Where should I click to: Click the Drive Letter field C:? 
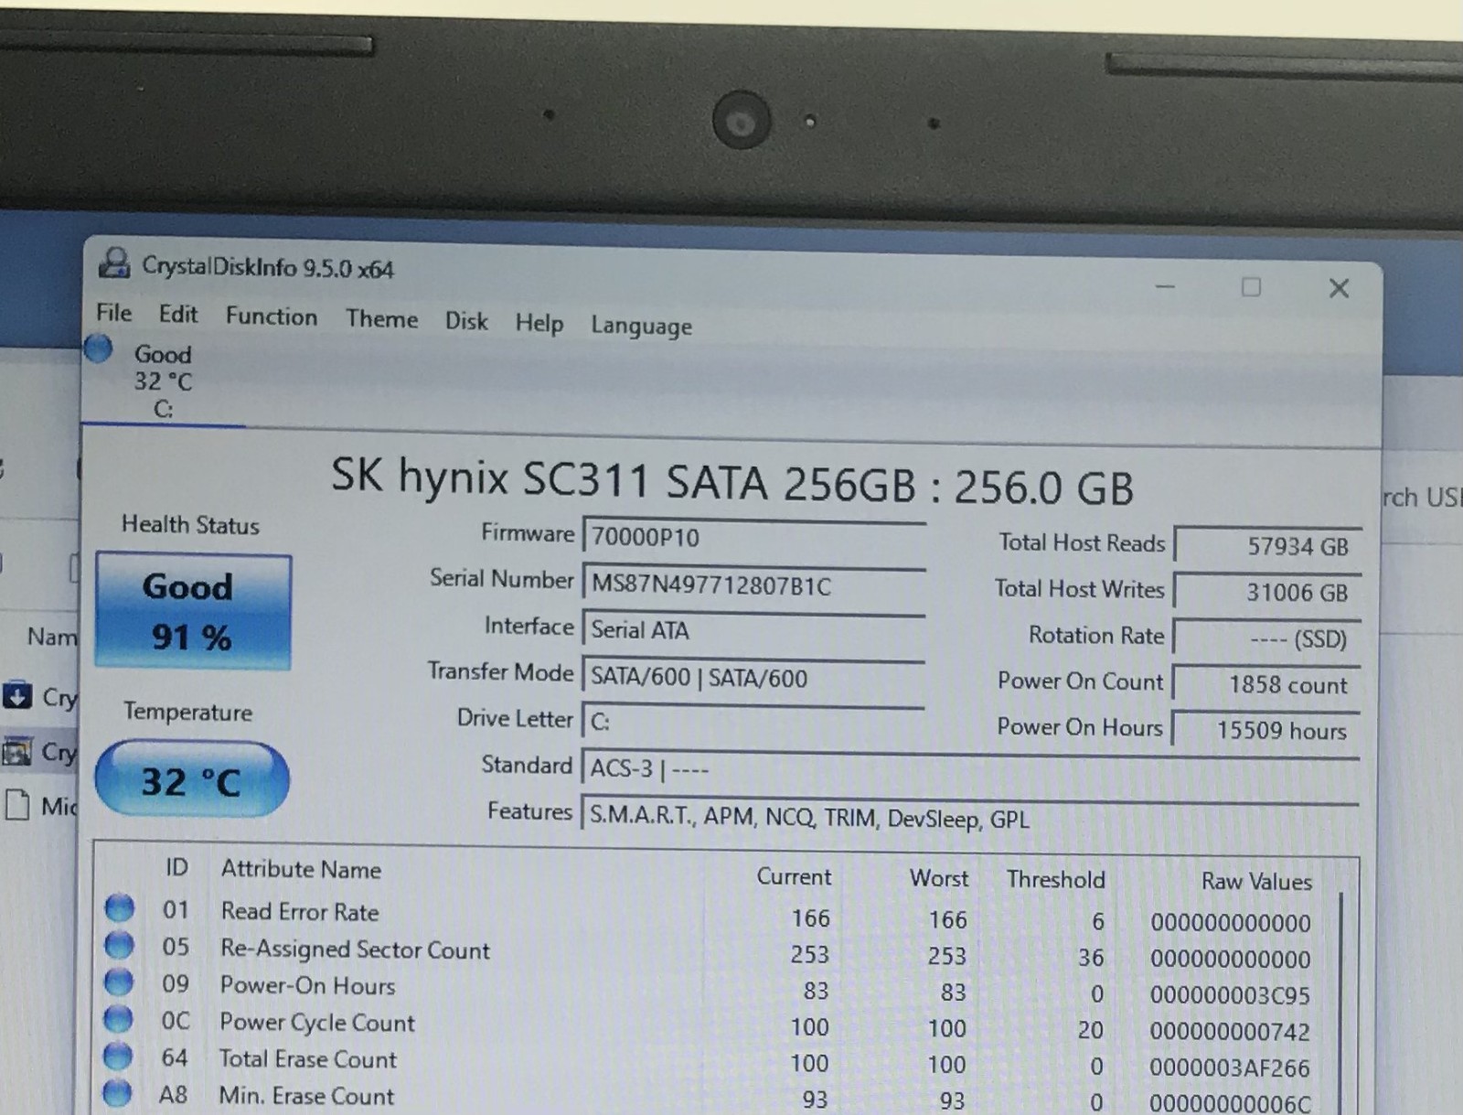[x=753, y=722]
